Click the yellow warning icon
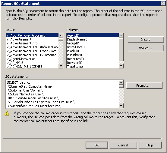 [x=7, y=113]
